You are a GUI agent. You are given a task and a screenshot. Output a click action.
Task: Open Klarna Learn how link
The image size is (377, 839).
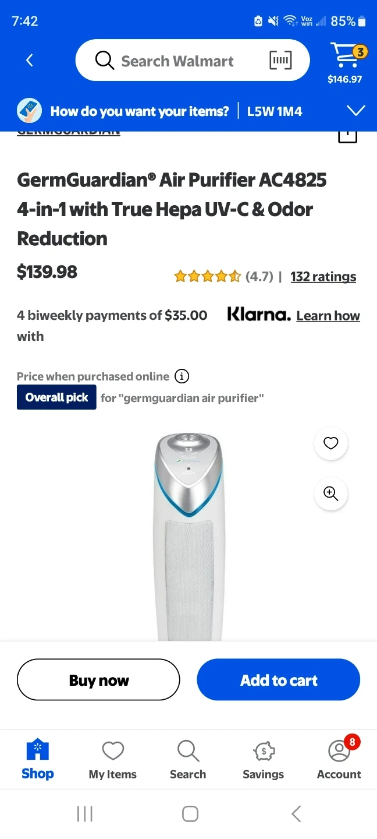point(328,316)
